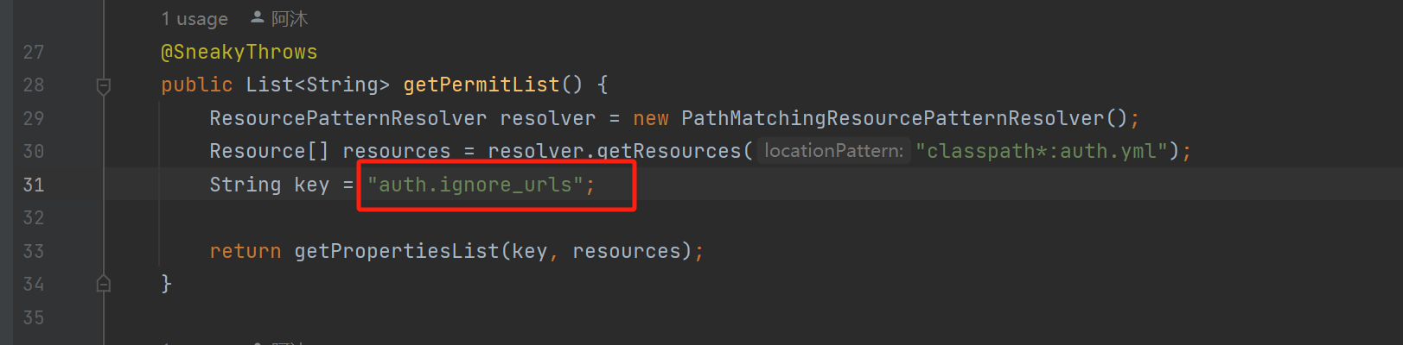The height and width of the screenshot is (345, 1403).
Task: Click the new keyword on line 29
Action: coord(651,118)
